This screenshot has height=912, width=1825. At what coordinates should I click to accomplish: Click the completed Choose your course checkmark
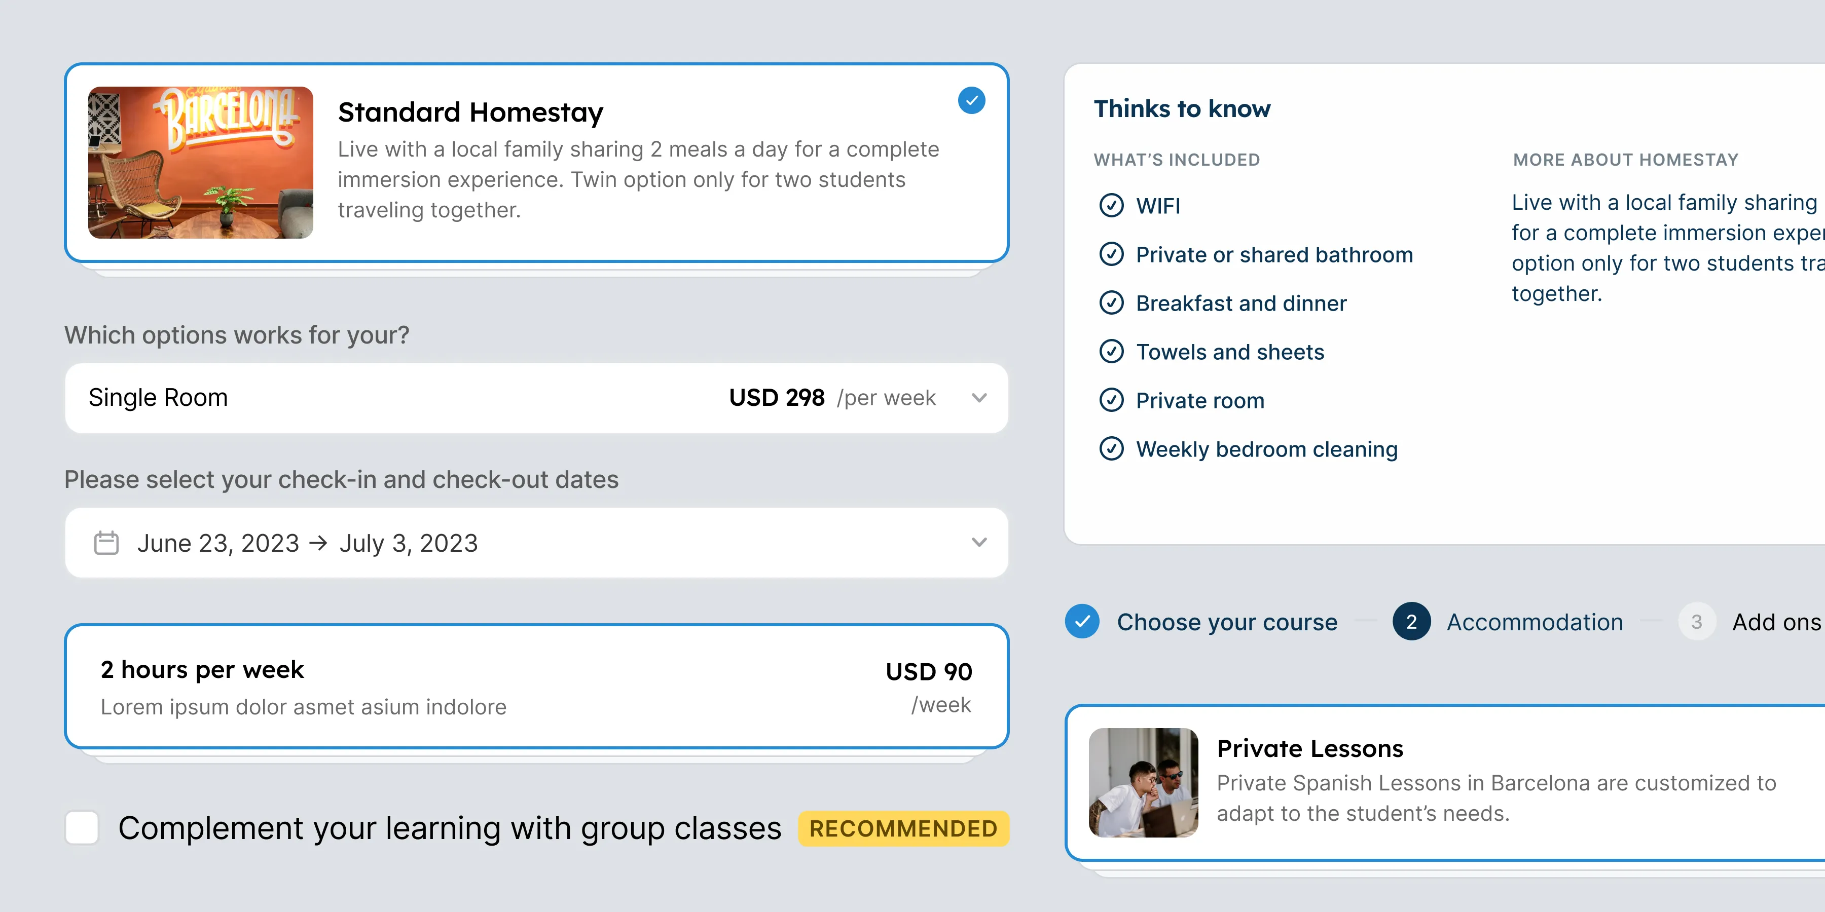1082,622
